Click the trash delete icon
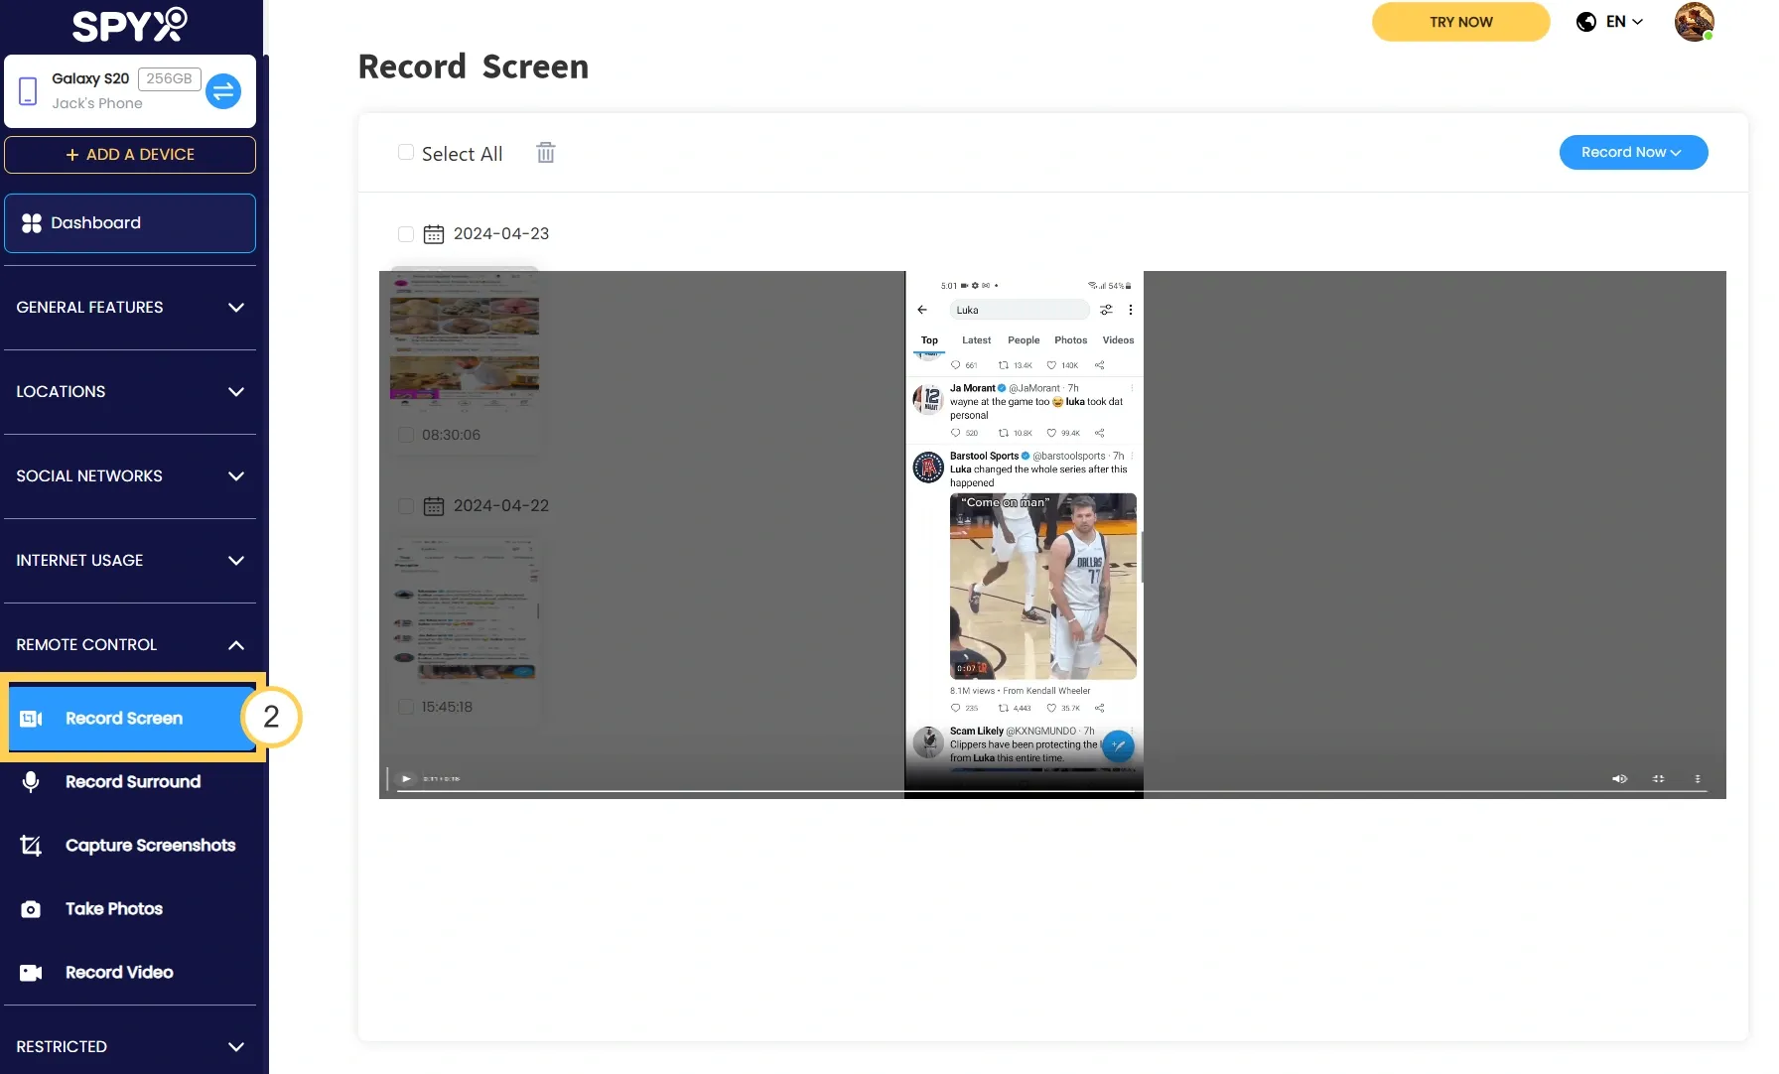Image resolution: width=1779 pixels, height=1074 pixels. pyautogui.click(x=545, y=153)
